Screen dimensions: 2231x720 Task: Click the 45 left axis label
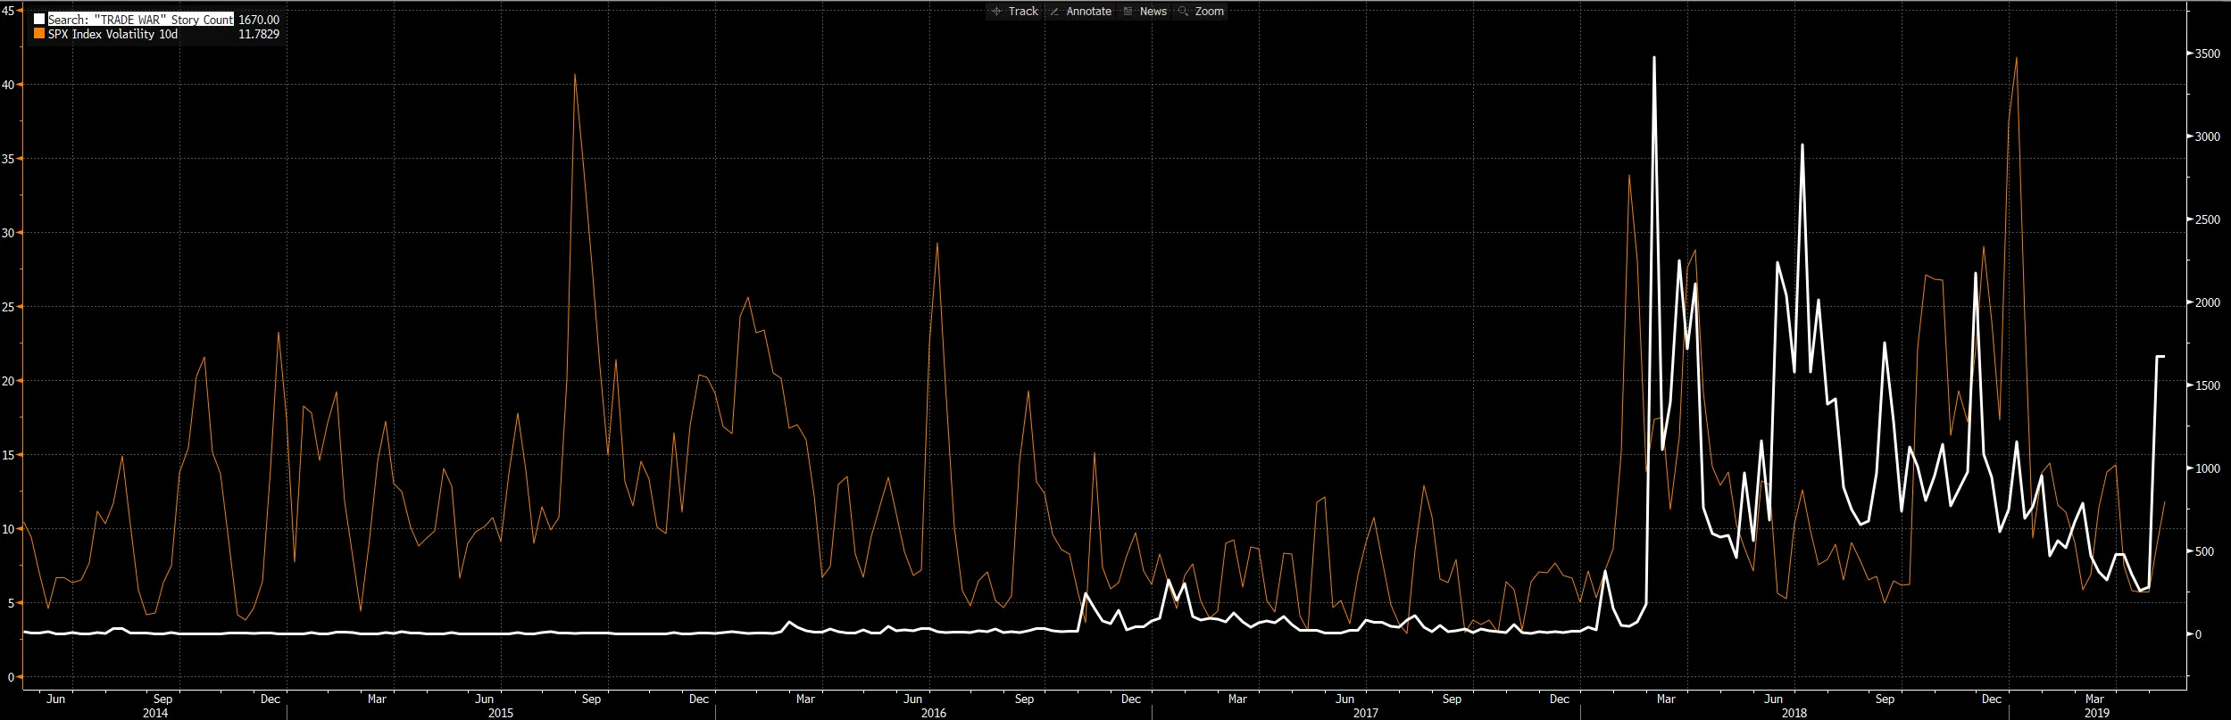point(8,11)
